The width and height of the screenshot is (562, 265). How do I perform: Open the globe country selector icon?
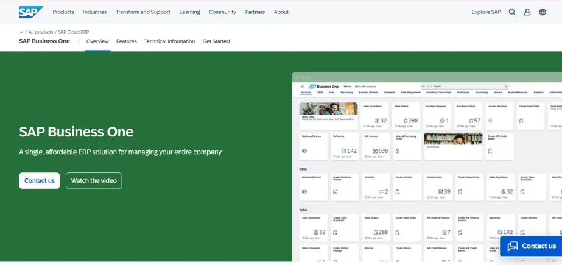[x=543, y=12]
